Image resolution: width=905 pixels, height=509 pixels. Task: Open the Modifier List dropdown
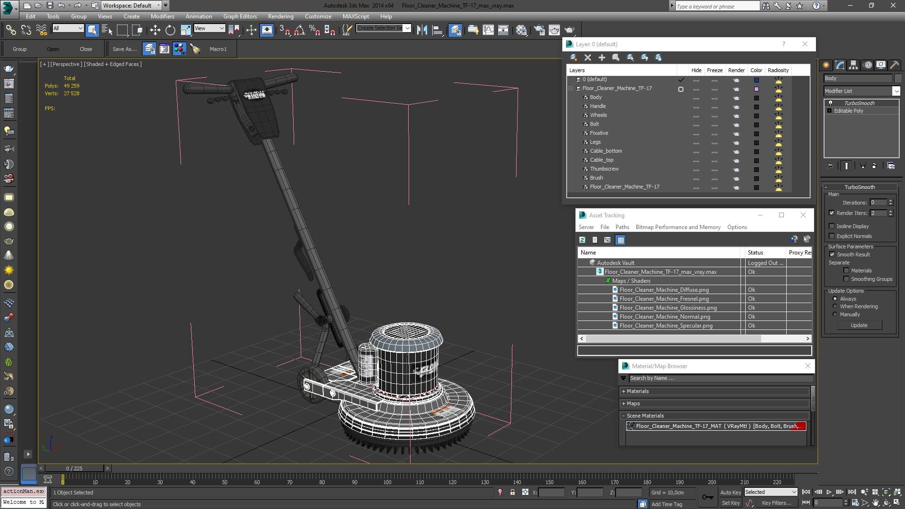pos(896,91)
